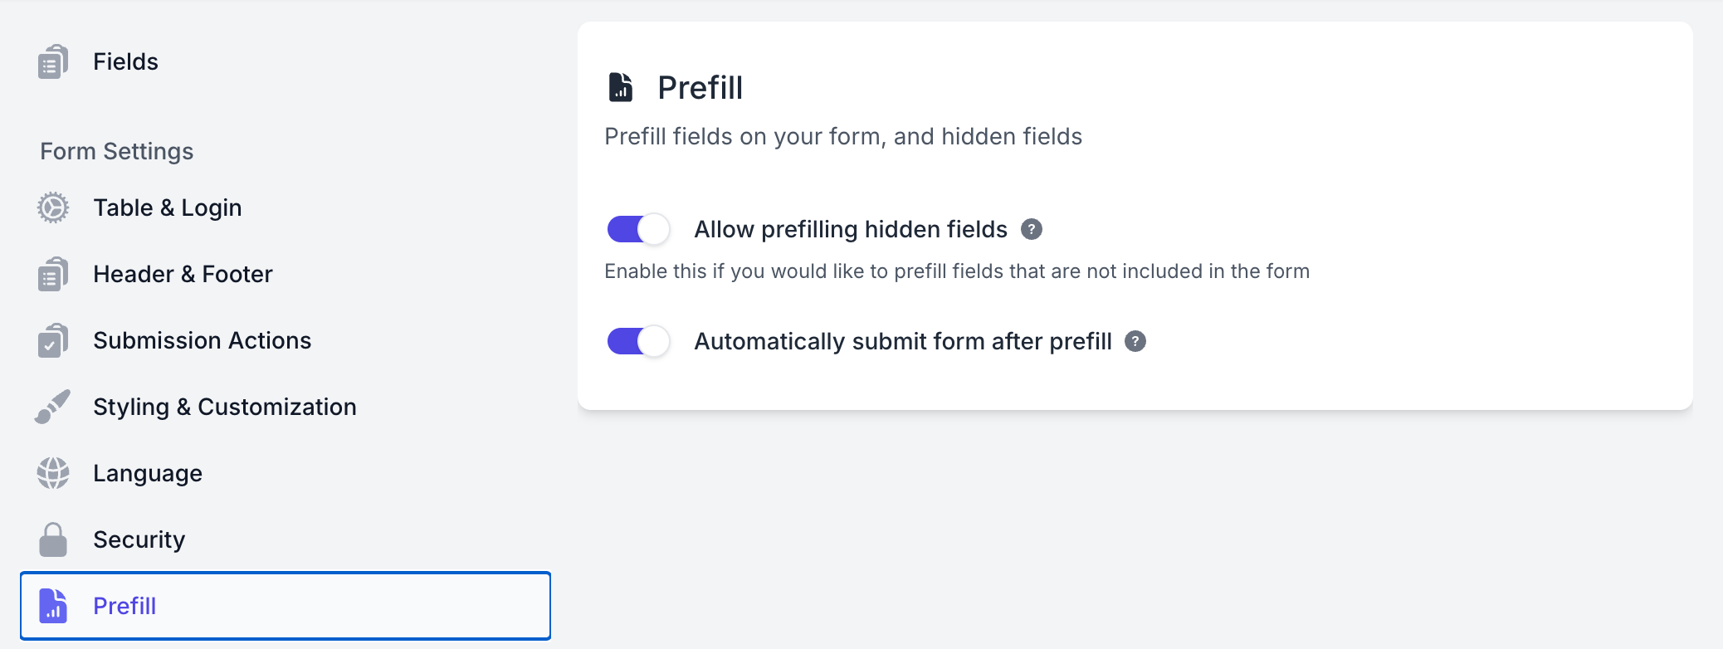
Task: Click the Table & Login gear icon
Action: 53,207
